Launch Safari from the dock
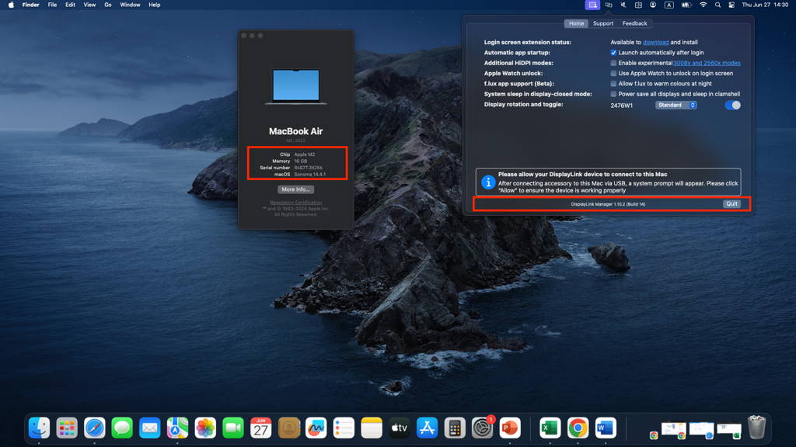Viewport: 796px width, 447px height. point(94,428)
